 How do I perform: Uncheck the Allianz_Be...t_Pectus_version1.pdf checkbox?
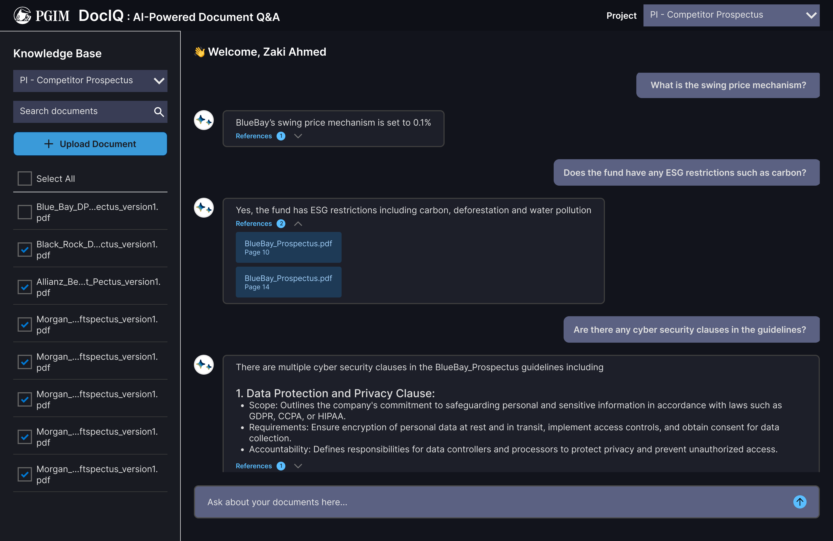coord(25,287)
